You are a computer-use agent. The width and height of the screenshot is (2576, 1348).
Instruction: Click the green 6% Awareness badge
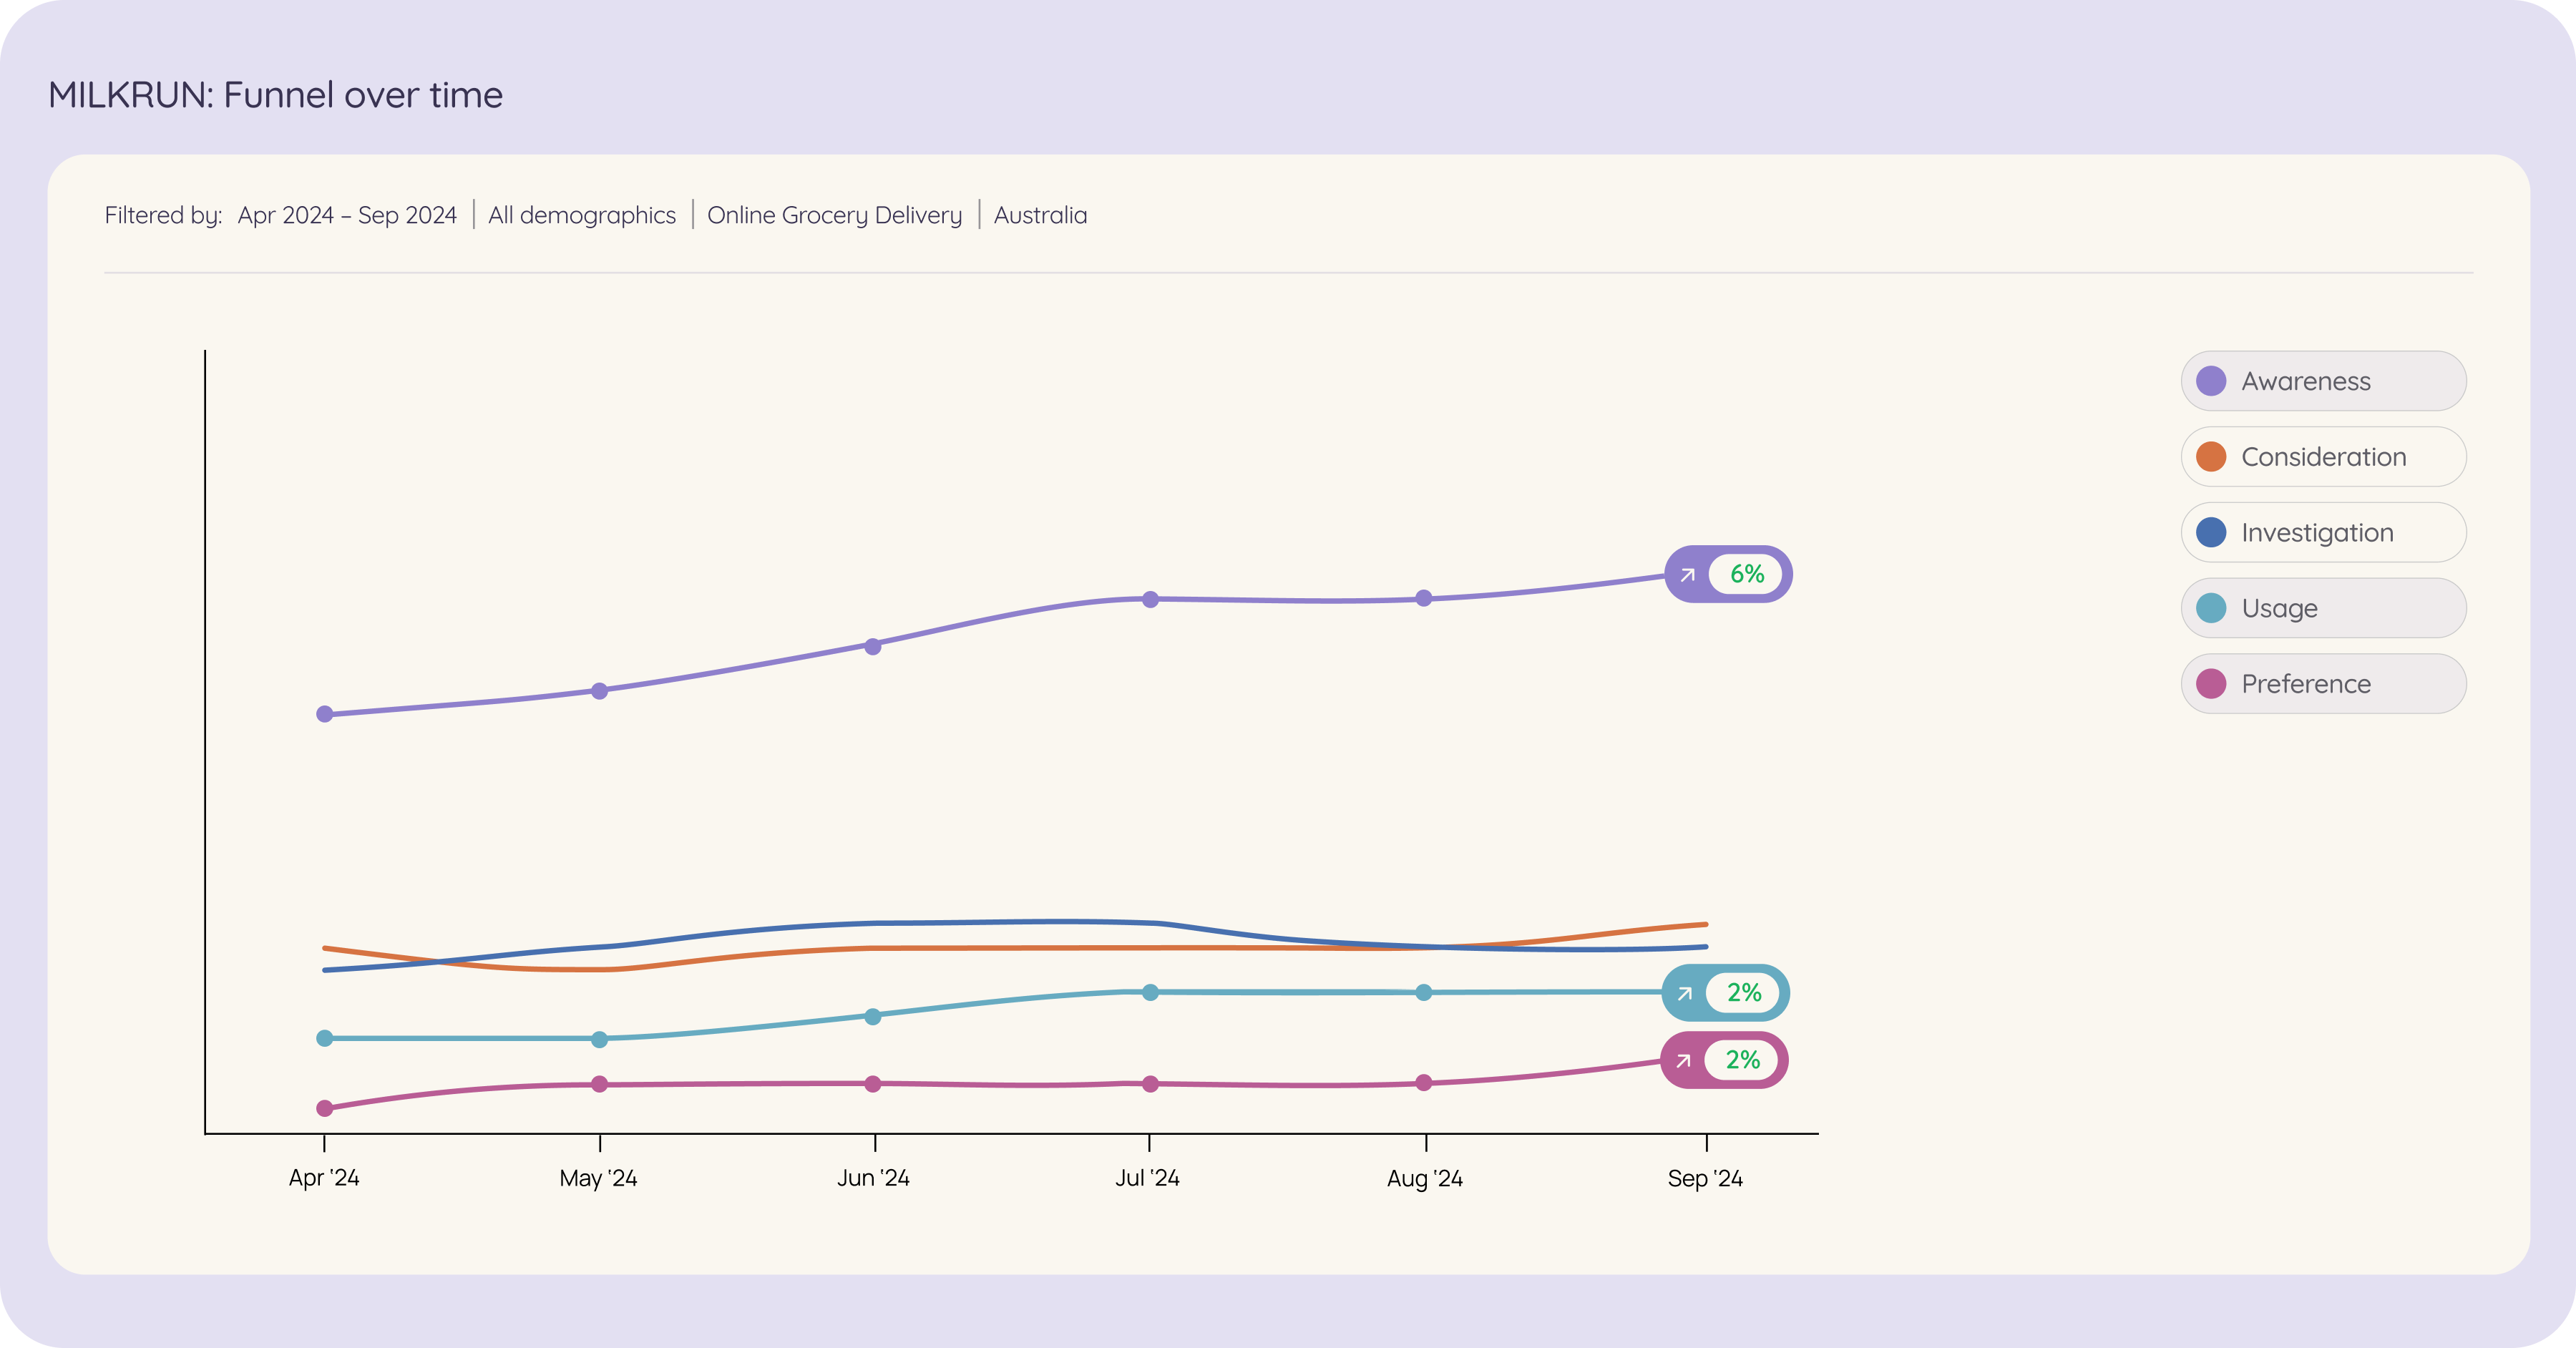pos(1747,574)
